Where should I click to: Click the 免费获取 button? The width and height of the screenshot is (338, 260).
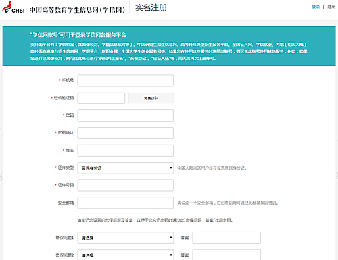(x=151, y=98)
